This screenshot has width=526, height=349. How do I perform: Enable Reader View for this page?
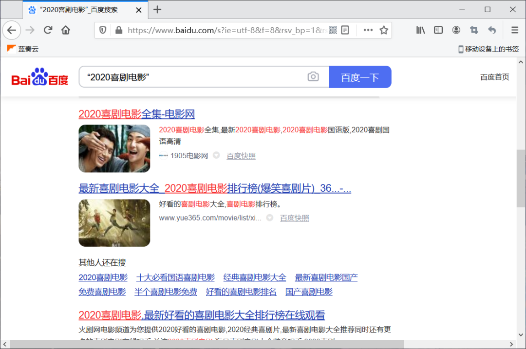point(345,30)
